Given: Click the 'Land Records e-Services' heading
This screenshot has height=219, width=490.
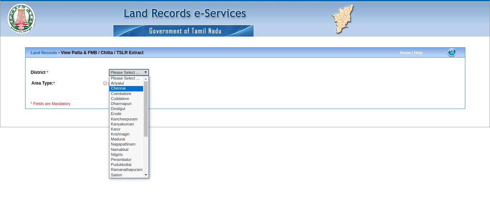Looking at the screenshot, I should click(185, 13).
